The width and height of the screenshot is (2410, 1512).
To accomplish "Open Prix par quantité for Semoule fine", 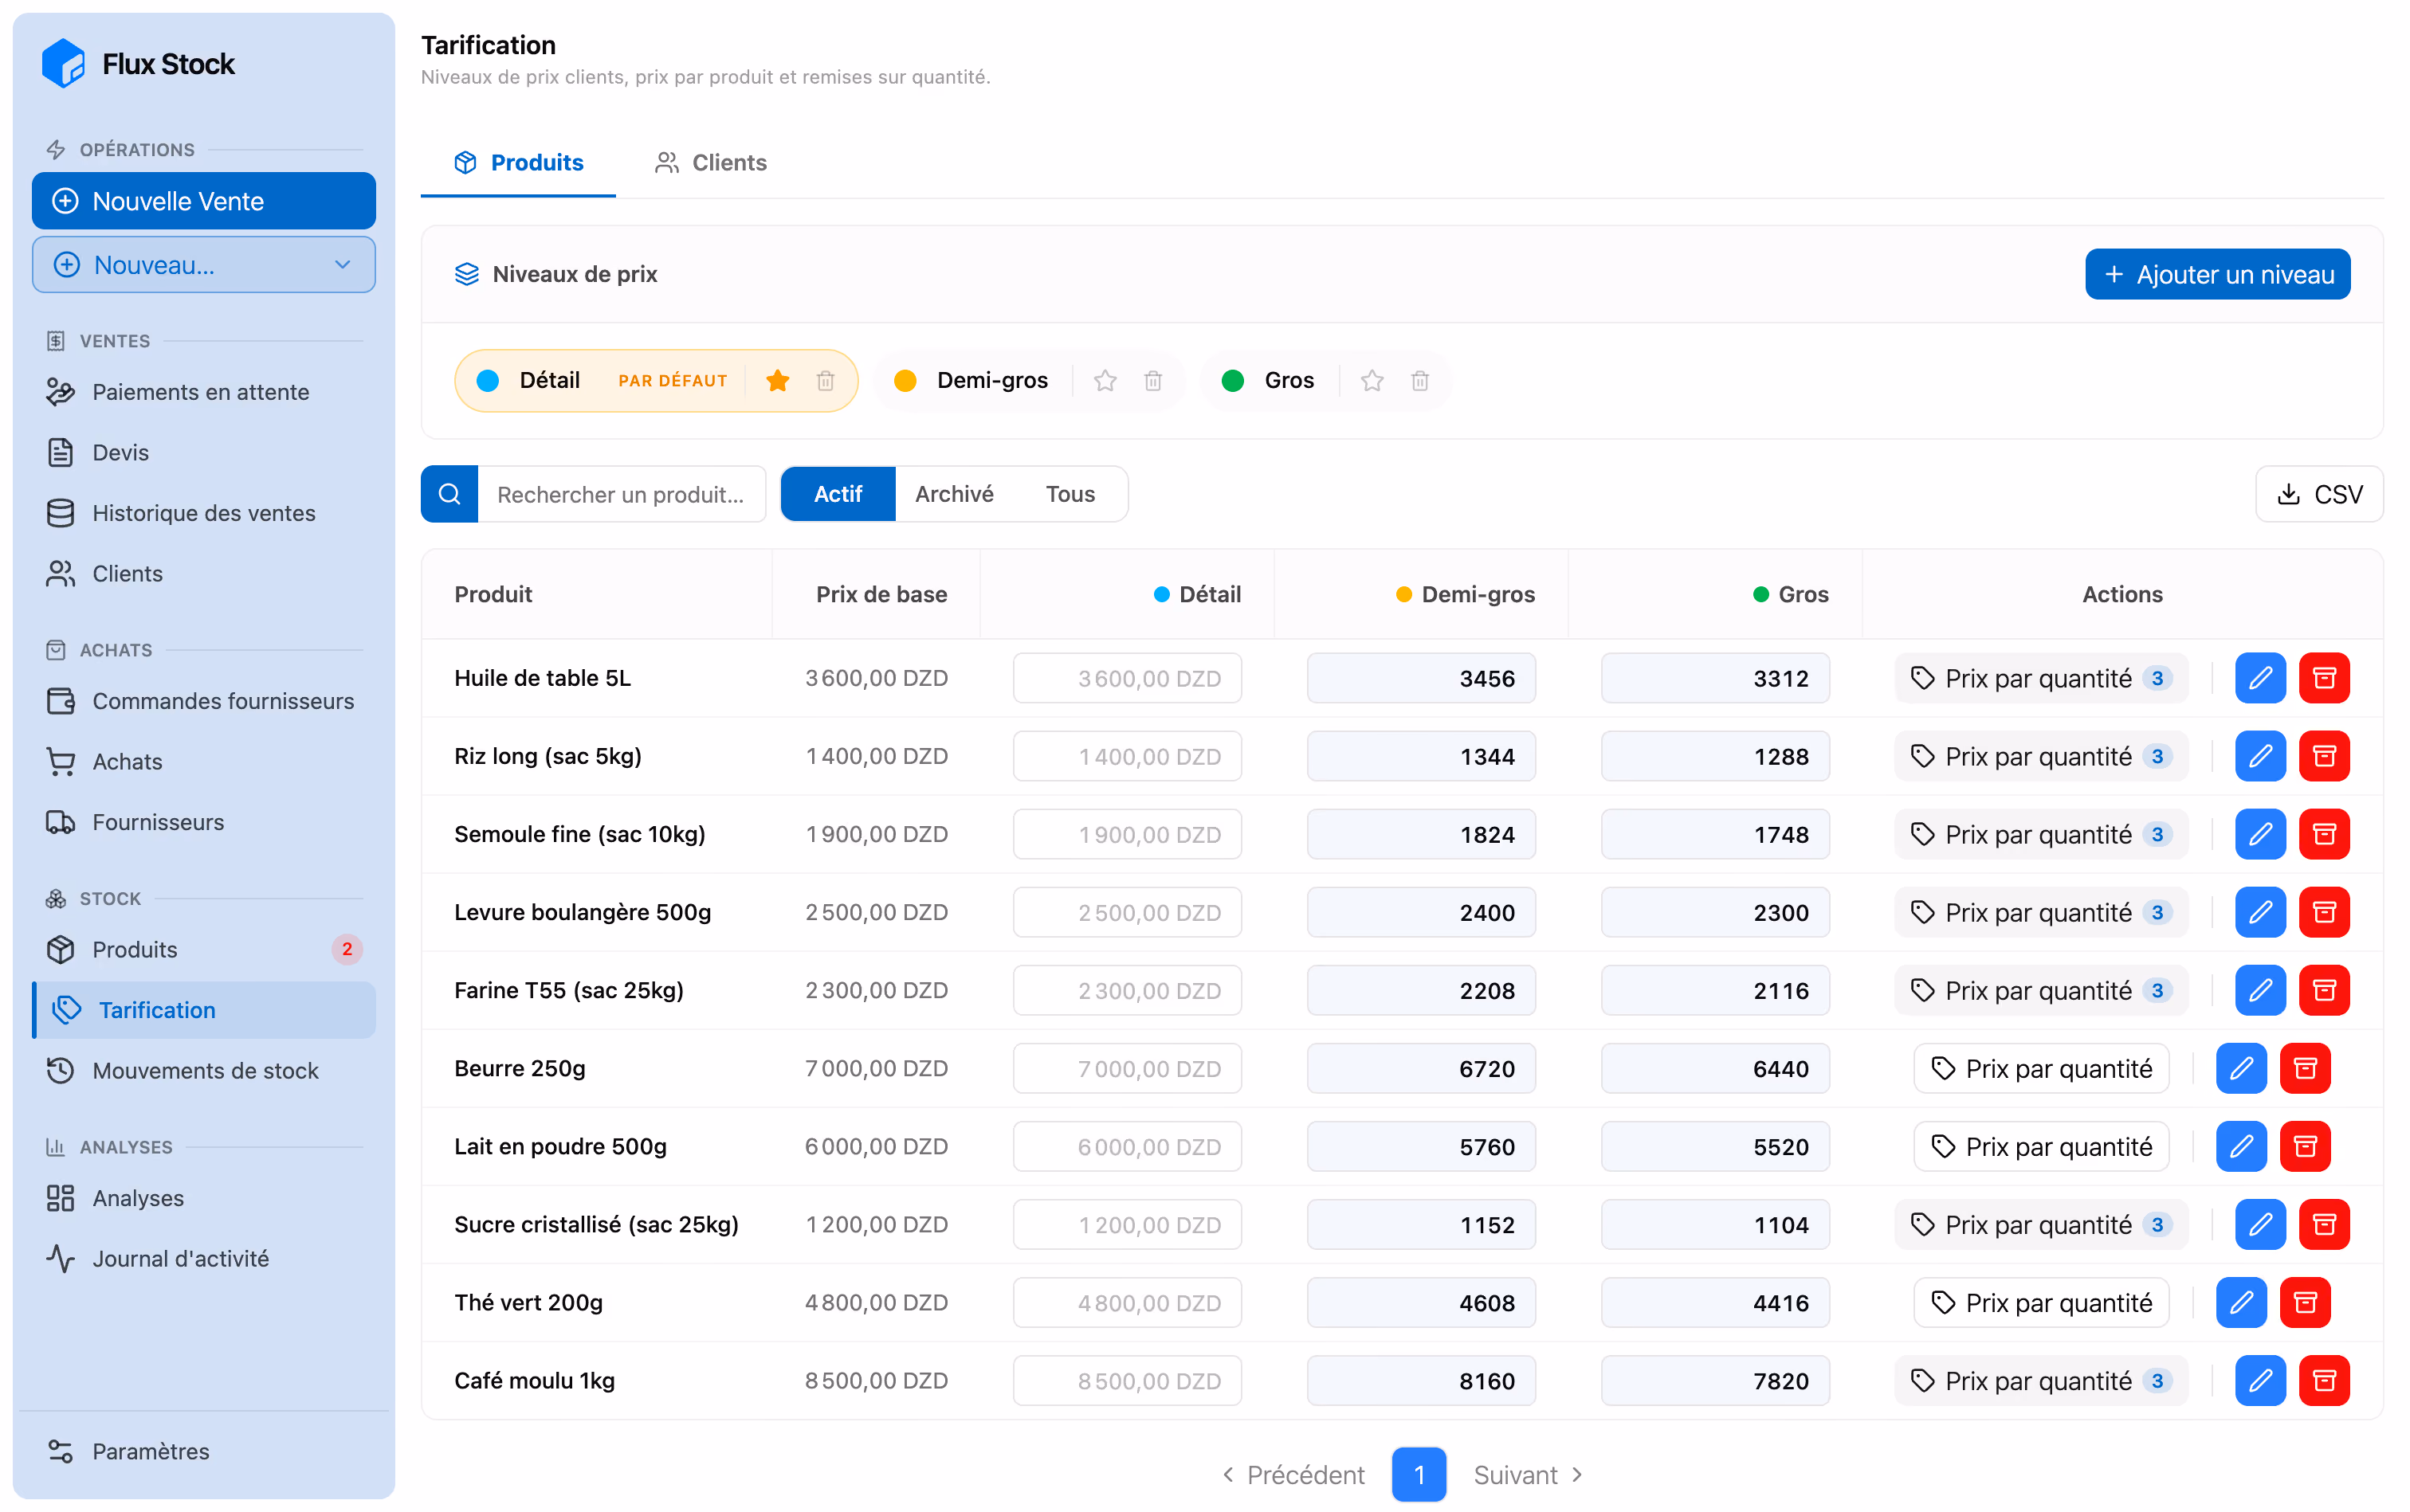I will (2041, 834).
